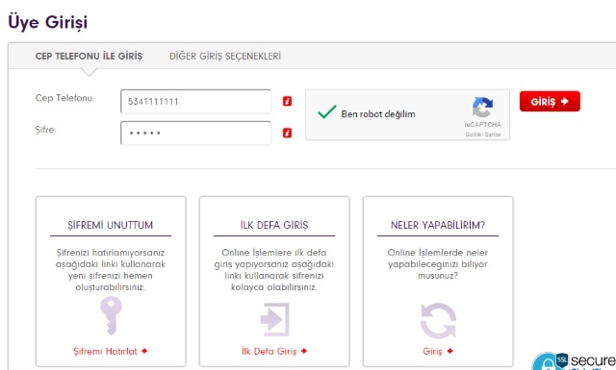This screenshot has width=616, height=370.
Task: Click the reCAPTCHA logo
Action: [482, 107]
